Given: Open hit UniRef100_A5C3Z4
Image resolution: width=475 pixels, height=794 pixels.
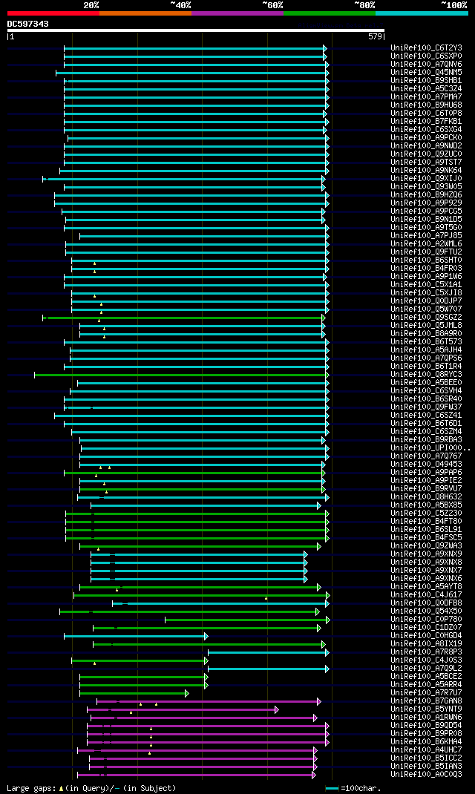Looking at the screenshot, I should pyautogui.click(x=426, y=88).
